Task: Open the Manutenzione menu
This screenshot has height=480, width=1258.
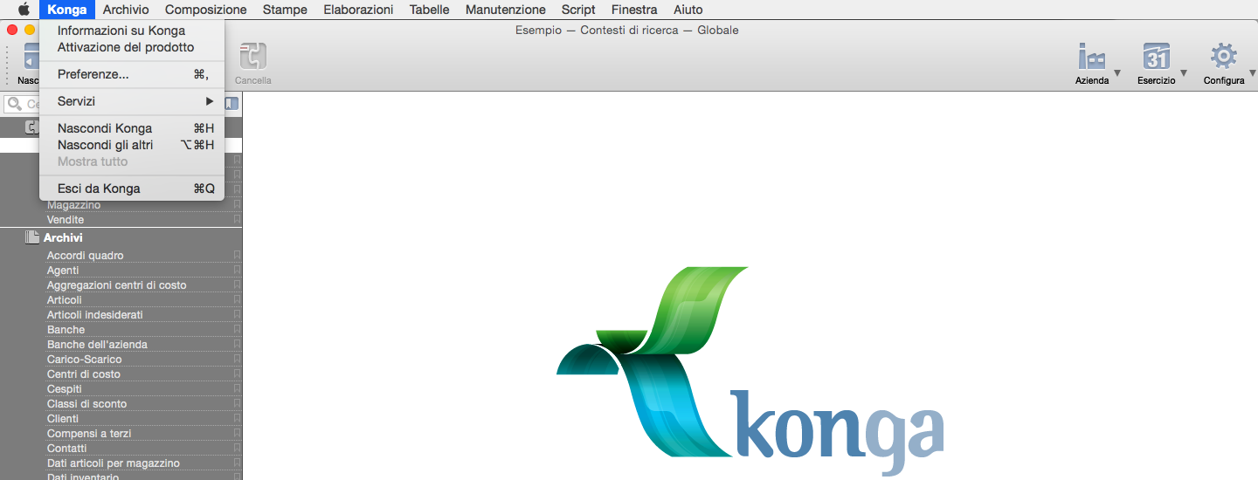Action: [505, 10]
